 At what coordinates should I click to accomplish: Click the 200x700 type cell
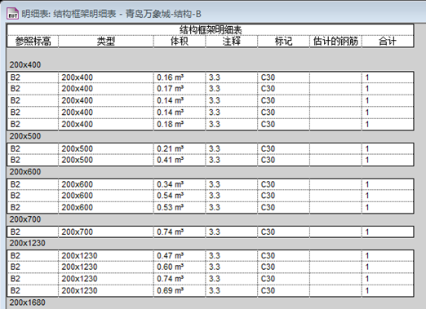(x=106, y=232)
